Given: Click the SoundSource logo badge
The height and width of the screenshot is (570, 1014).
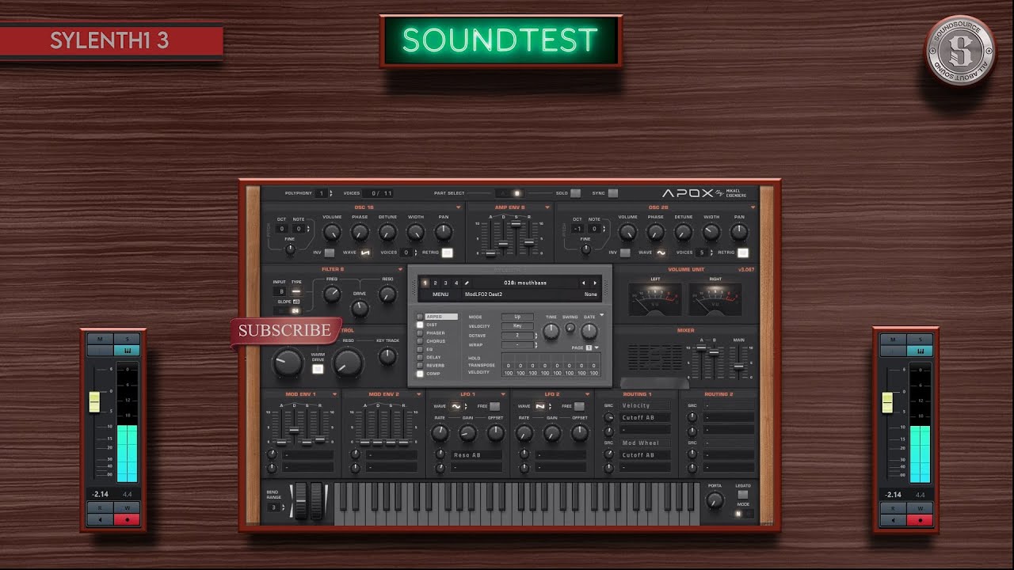Looking at the screenshot, I should [x=961, y=51].
